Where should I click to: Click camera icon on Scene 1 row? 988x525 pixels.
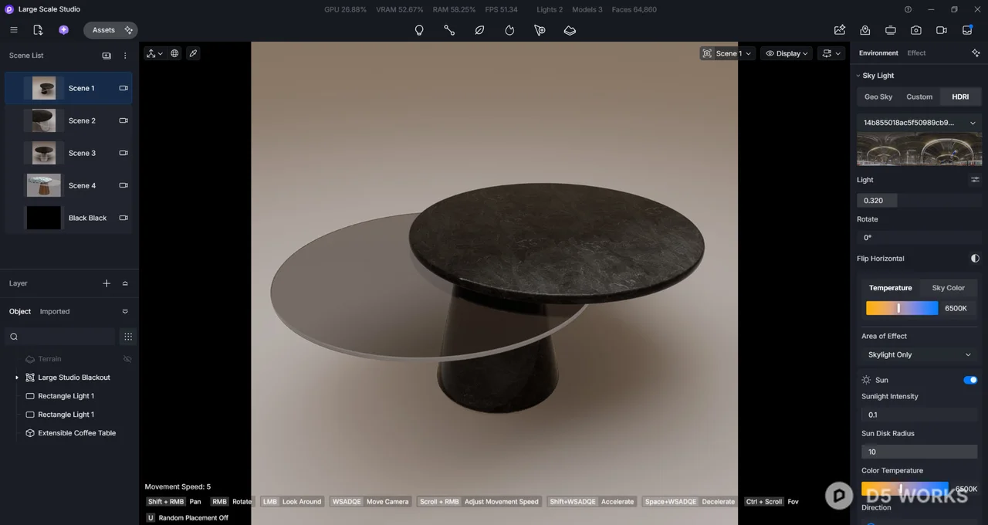point(123,88)
